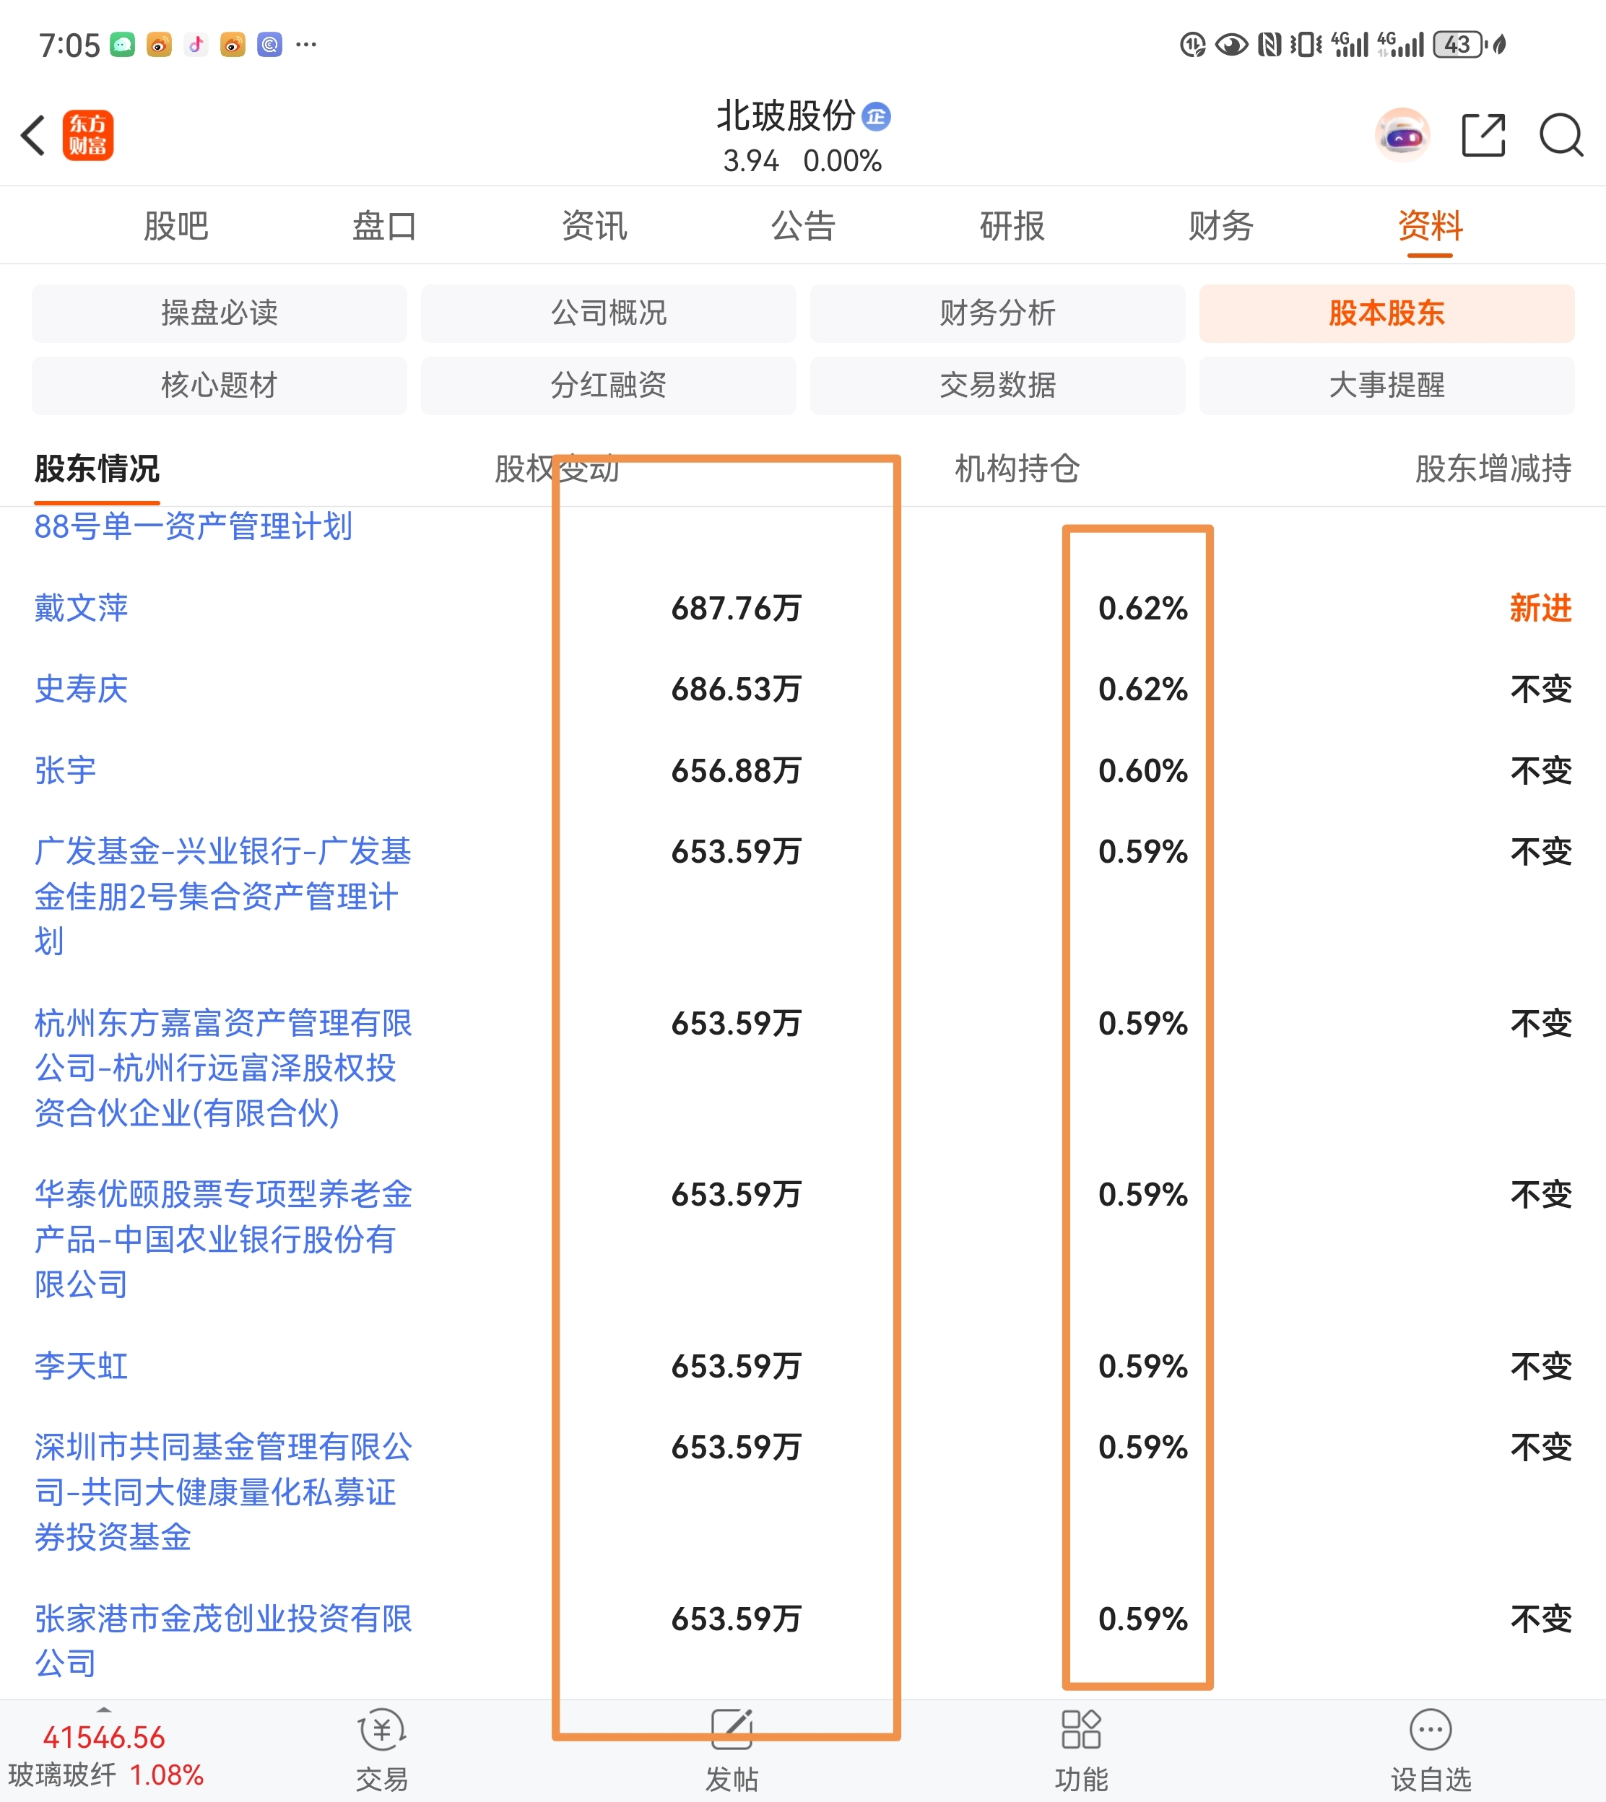Switch to the 公告 tab

click(x=803, y=226)
